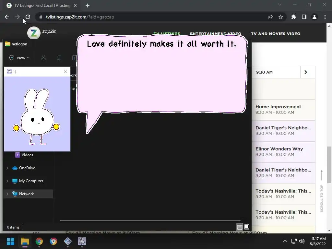The image size is (332, 249).
Task: Share this page from the address bar
Action: (270, 17)
